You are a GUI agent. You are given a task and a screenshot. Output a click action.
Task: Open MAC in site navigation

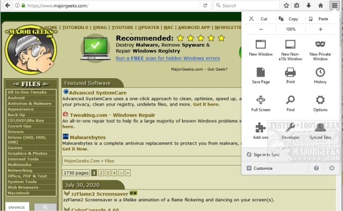pos(169,27)
